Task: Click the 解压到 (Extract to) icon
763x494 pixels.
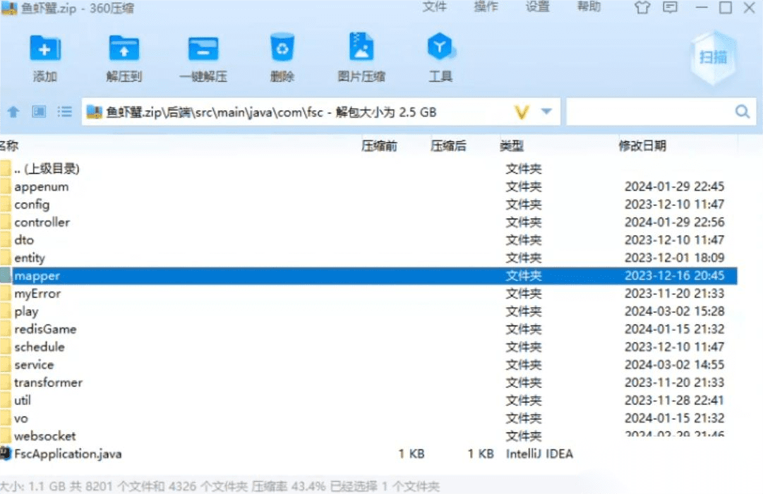Action: [x=124, y=49]
